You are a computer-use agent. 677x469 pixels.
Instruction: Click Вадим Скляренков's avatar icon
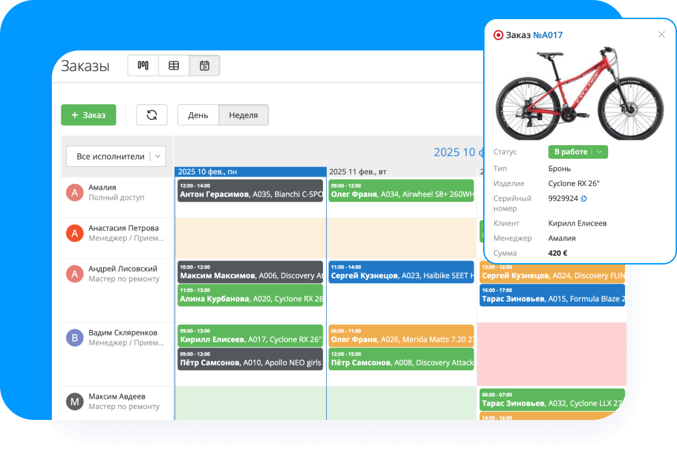[74, 337]
